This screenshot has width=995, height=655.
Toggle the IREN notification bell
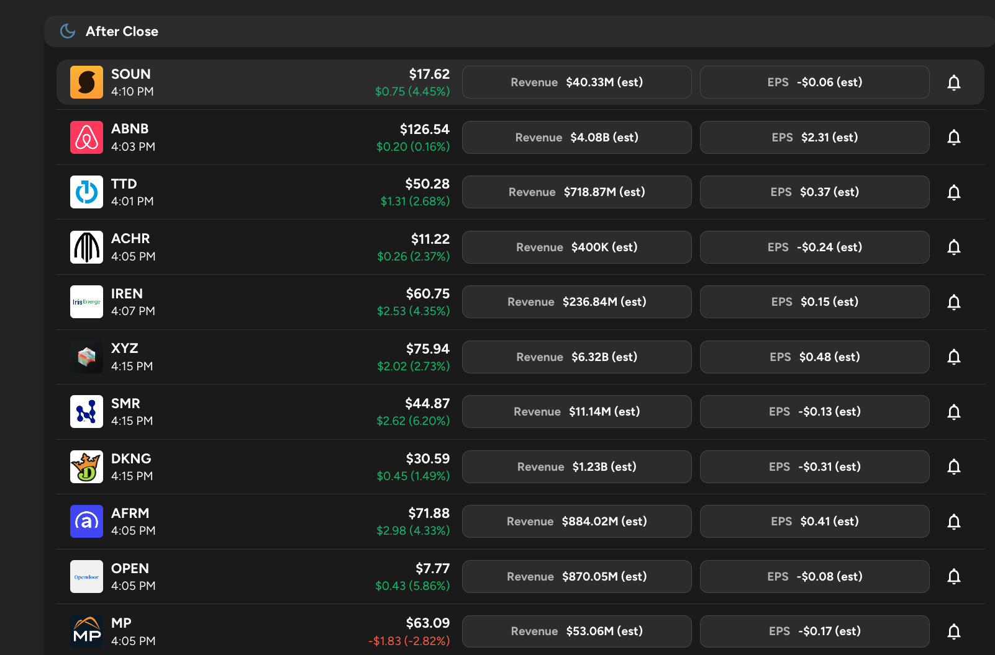pos(954,302)
